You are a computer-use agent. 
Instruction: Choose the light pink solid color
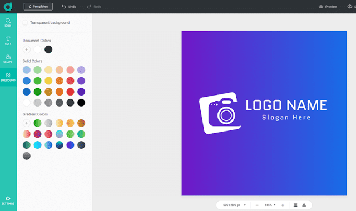click(x=70, y=70)
